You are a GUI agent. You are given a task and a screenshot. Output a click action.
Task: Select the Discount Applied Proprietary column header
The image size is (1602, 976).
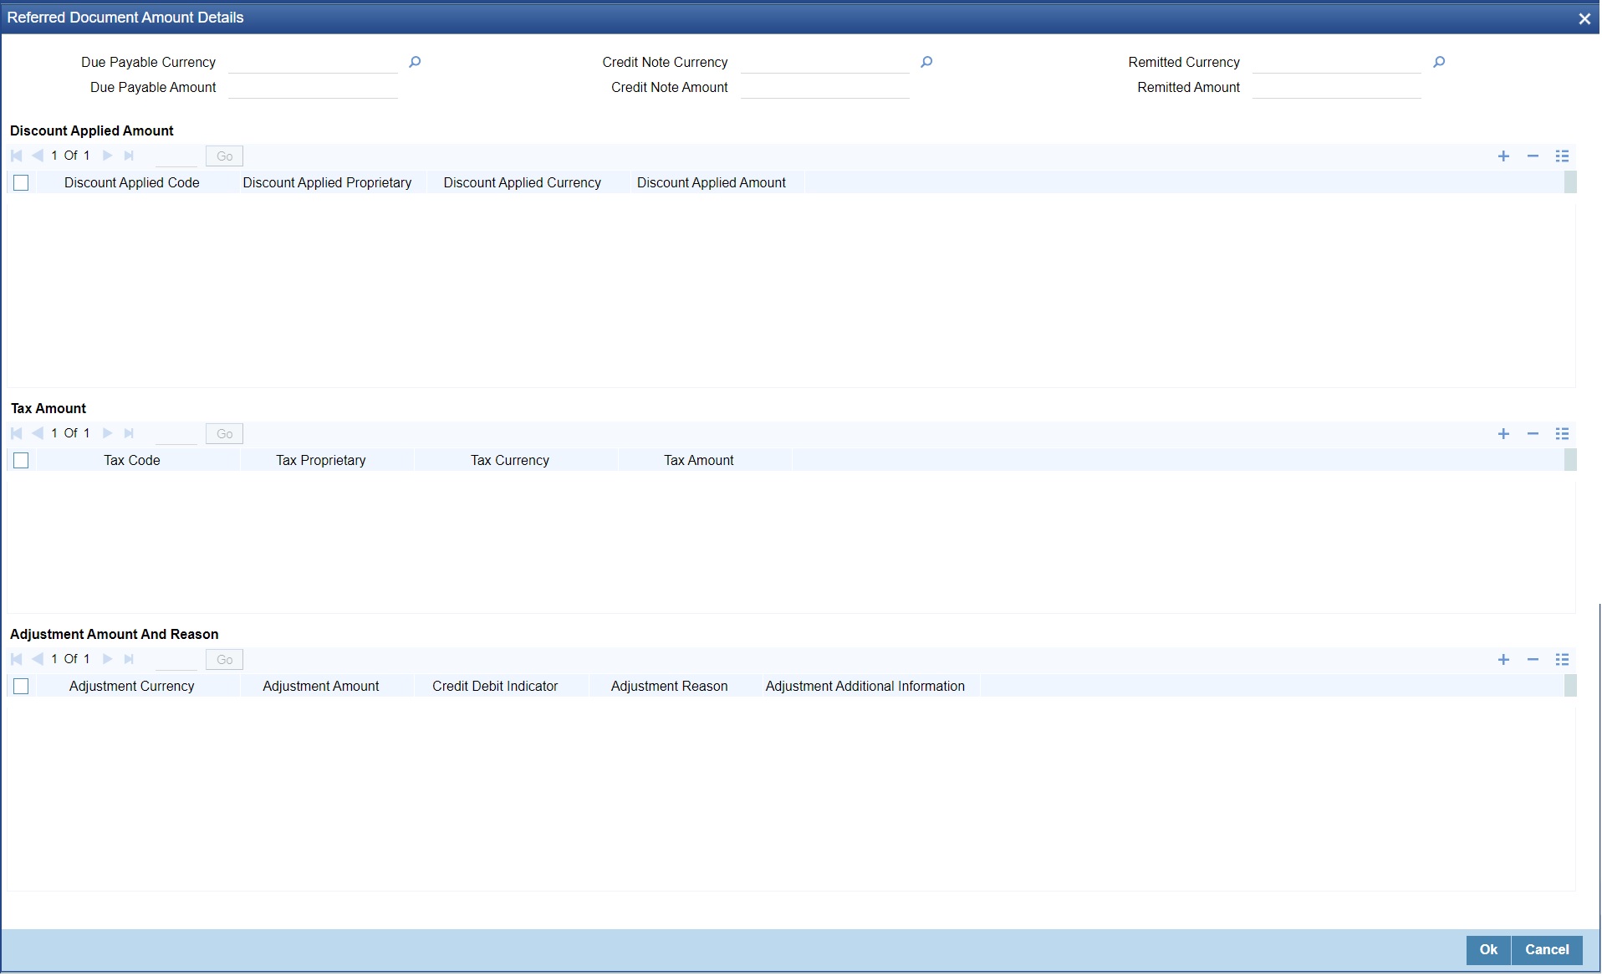tap(327, 182)
